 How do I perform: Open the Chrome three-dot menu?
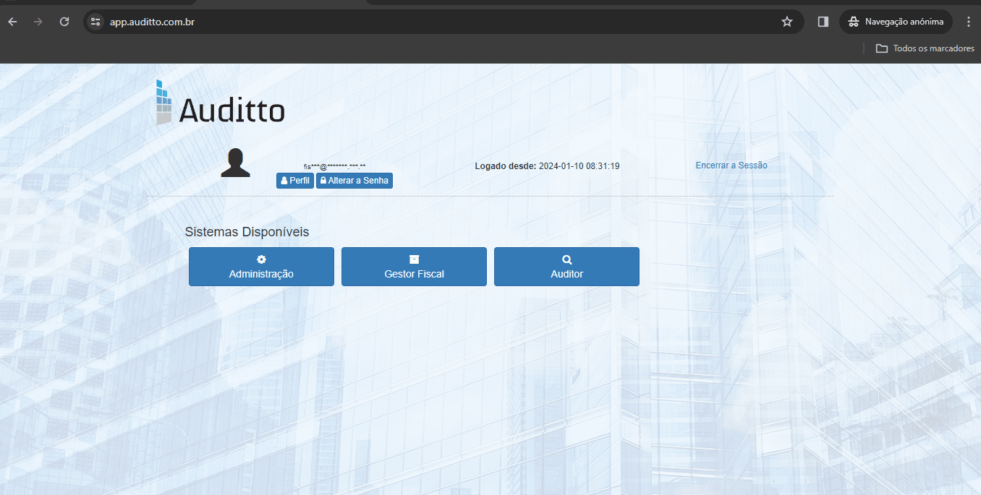[x=969, y=22]
